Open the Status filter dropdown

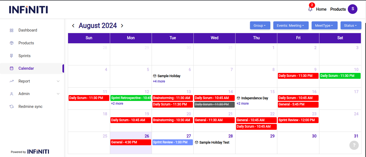350,26
